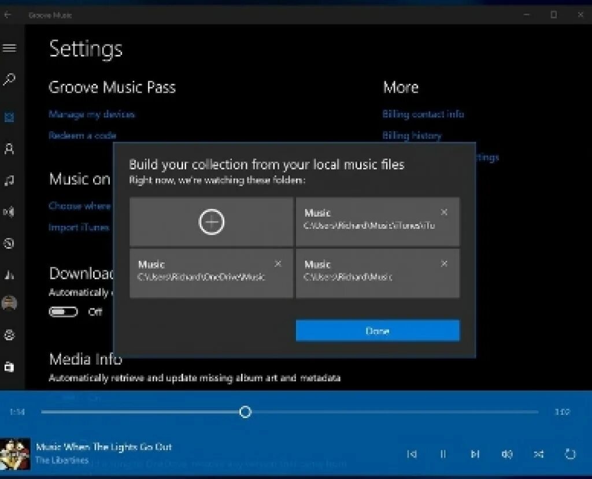The image size is (592, 479).
Task: Maximize the Groove Music window
Action: pyautogui.click(x=553, y=14)
